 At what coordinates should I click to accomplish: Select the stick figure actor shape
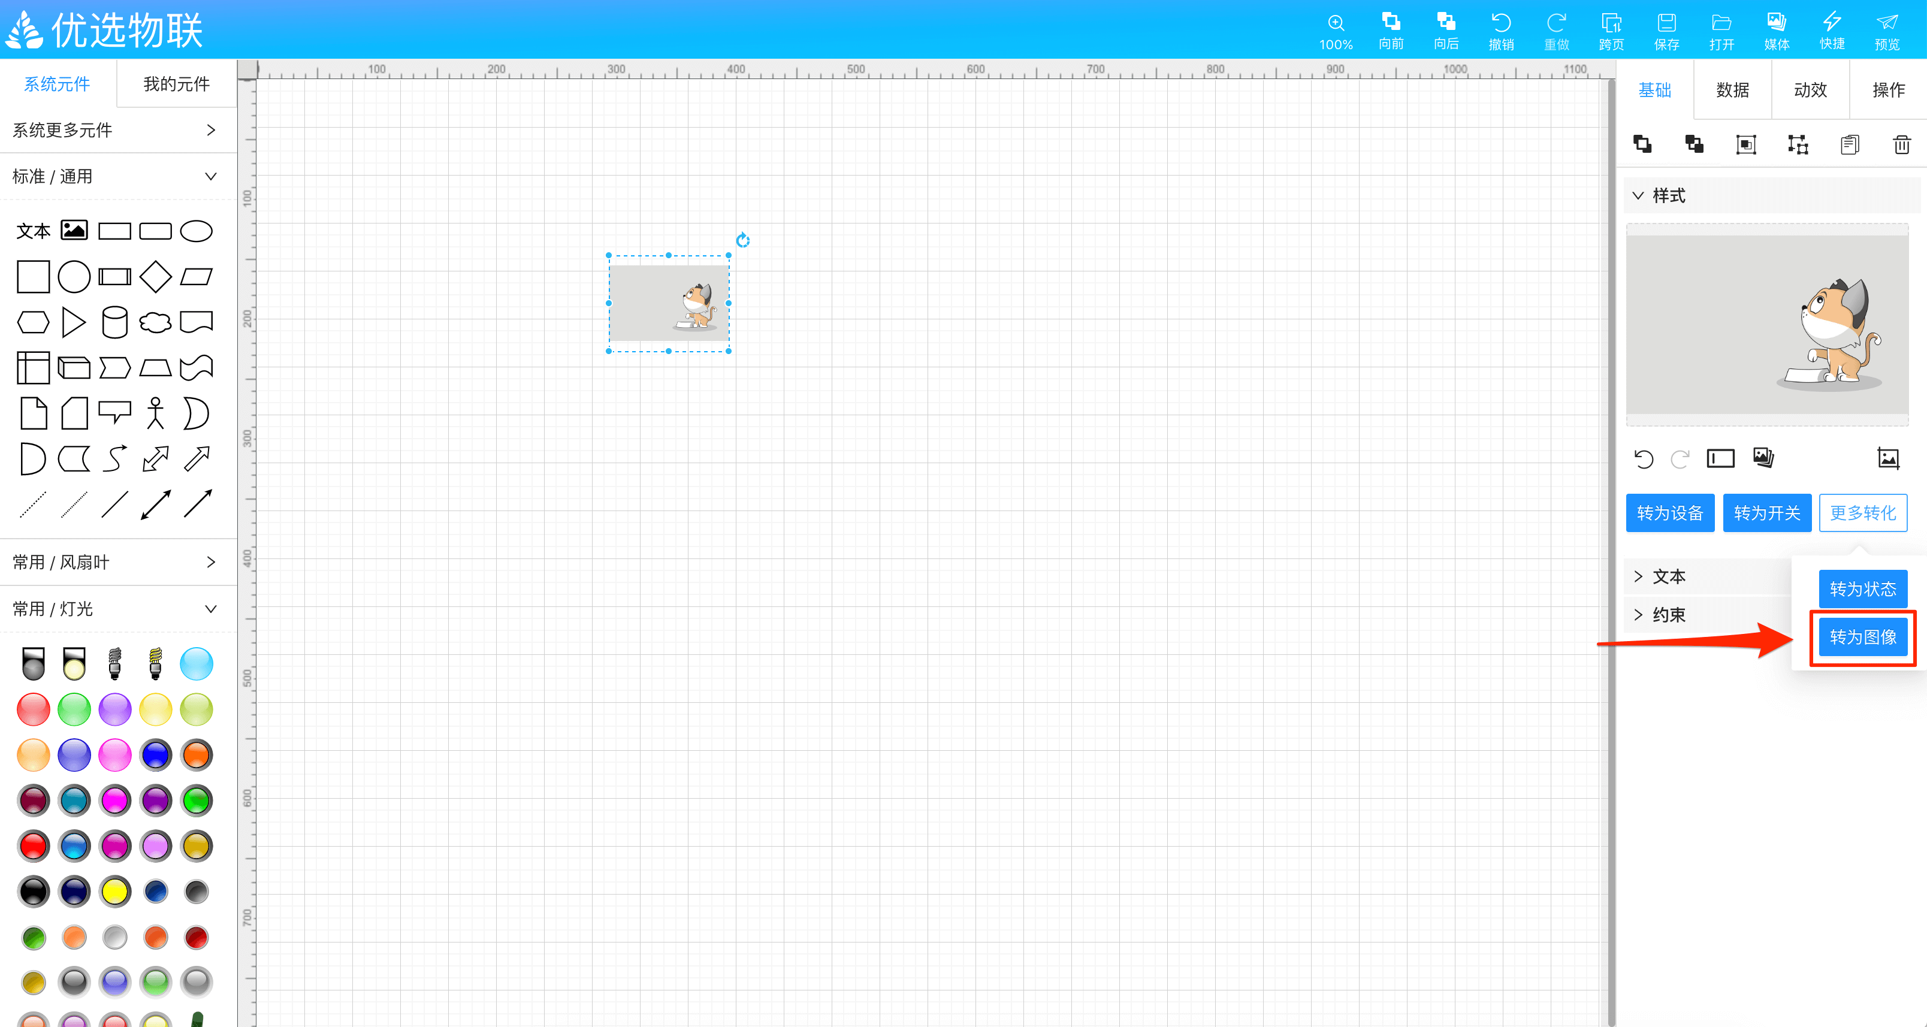click(156, 413)
